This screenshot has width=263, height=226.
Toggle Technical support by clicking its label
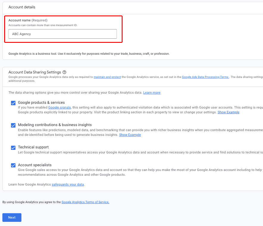(x=33, y=147)
